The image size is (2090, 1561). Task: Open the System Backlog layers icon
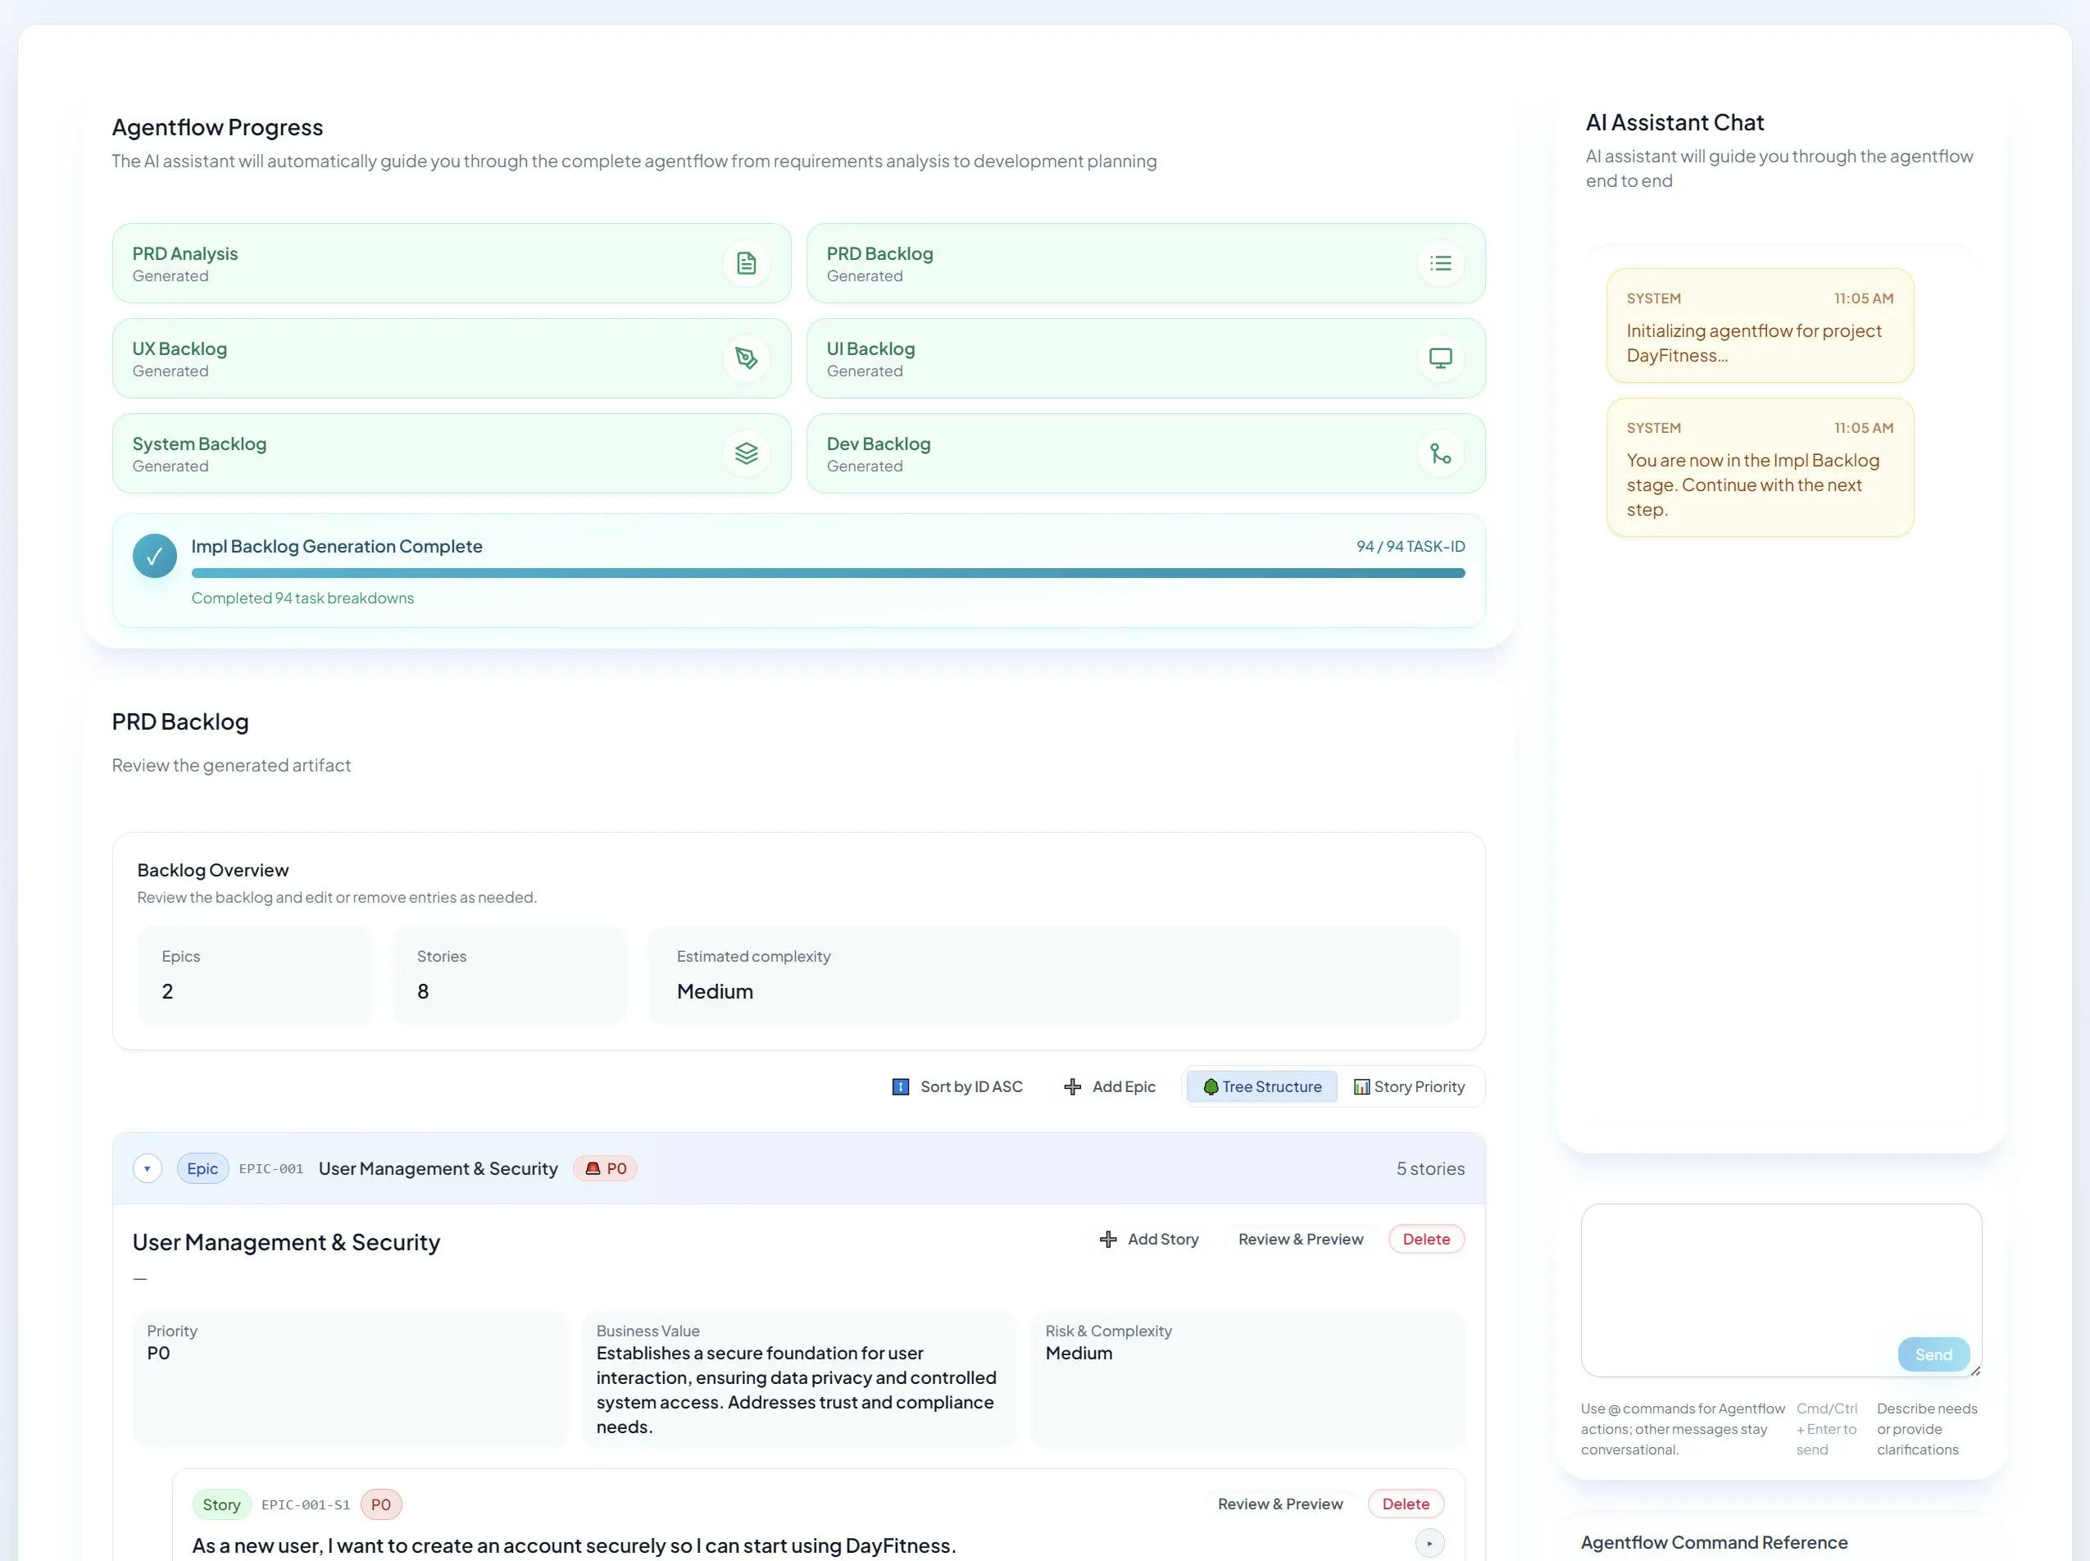tap(746, 453)
